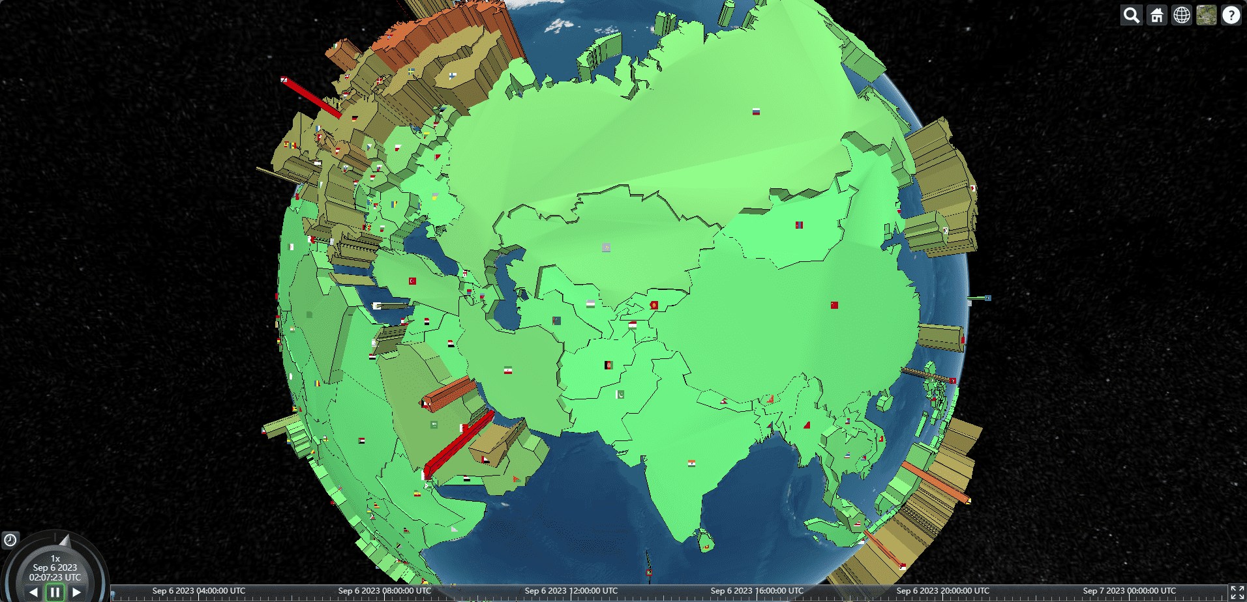Viewport: 1247px width, 602px height.
Task: Click timeline at Sep 6 2023 16:00:00 UTC
Action: pos(757,591)
